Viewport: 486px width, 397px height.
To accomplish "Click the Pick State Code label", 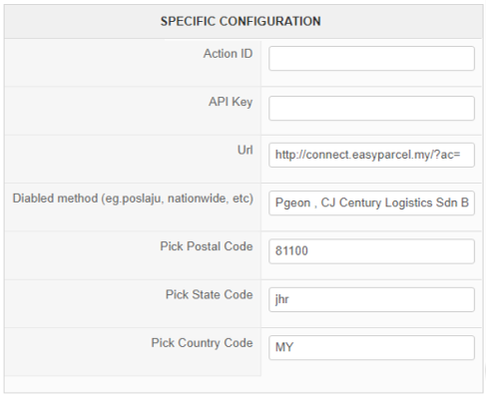I will pos(210,294).
